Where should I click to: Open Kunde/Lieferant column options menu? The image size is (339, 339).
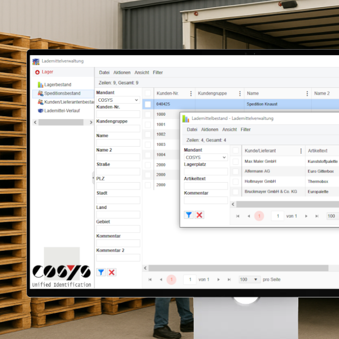[301, 151]
